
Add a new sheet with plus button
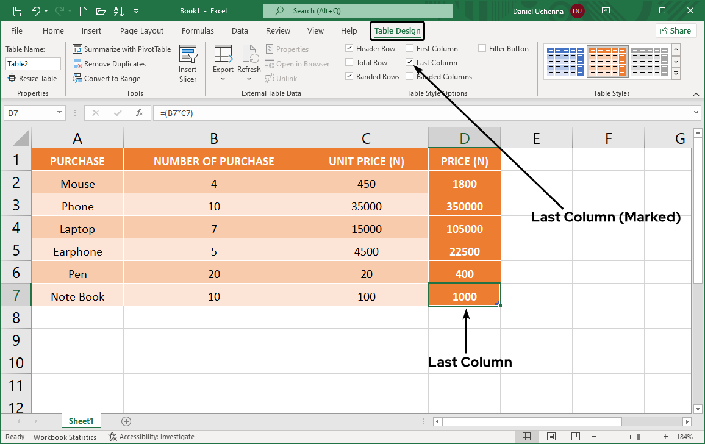pyautogui.click(x=126, y=421)
